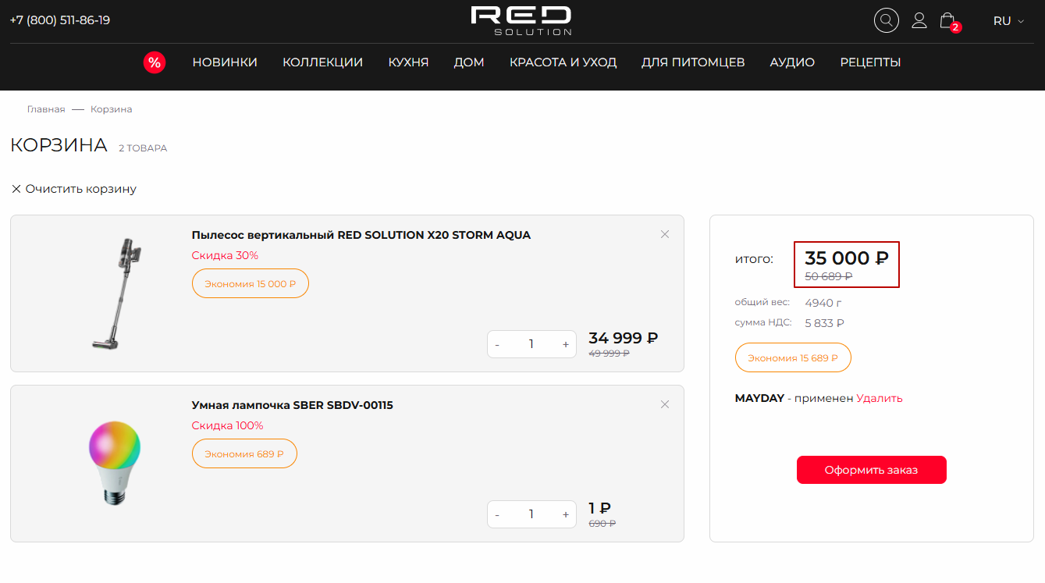Click the 34 999 ₽ vacuum price
Image resolution: width=1045 pixels, height=583 pixels.
click(x=623, y=338)
